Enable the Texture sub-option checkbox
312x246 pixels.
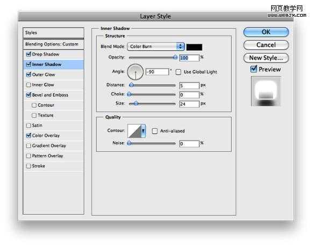click(34, 115)
